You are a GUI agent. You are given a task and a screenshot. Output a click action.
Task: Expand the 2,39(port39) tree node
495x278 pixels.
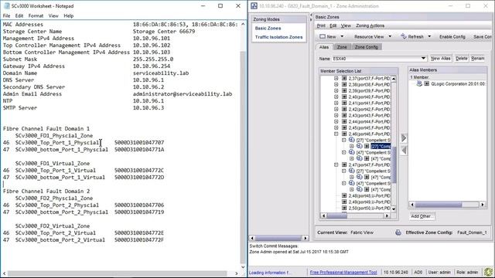tap(336, 90)
